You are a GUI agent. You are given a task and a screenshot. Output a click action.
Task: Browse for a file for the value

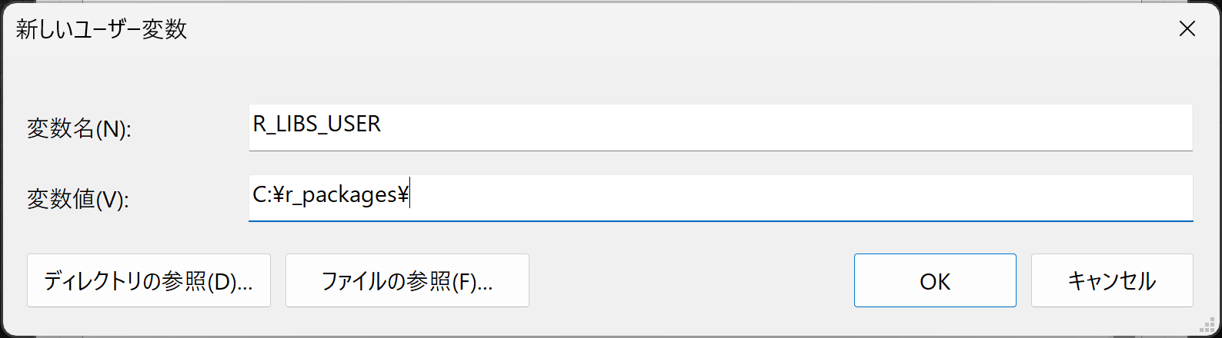(x=407, y=281)
